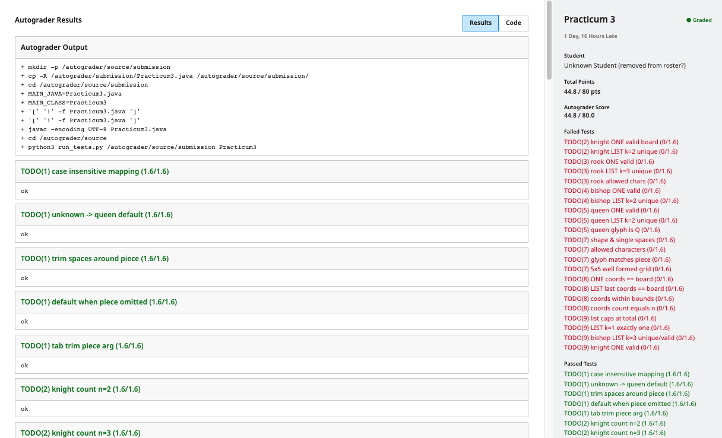The image size is (722, 438).
Task: Open failed test 'glyph matches piece'
Action: pyautogui.click(x=617, y=259)
